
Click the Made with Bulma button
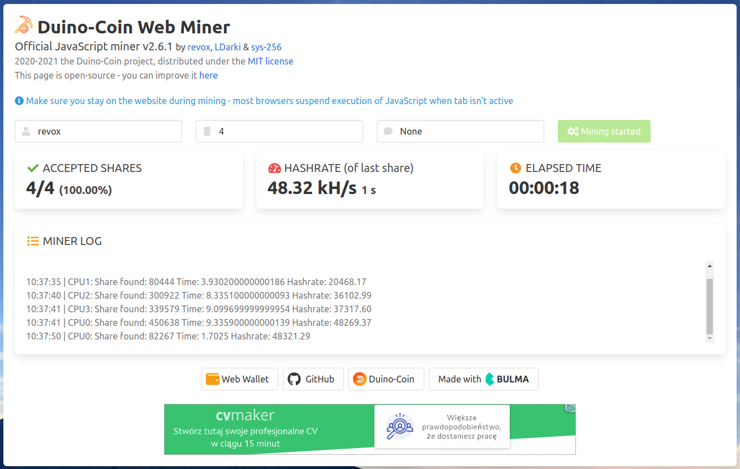484,379
